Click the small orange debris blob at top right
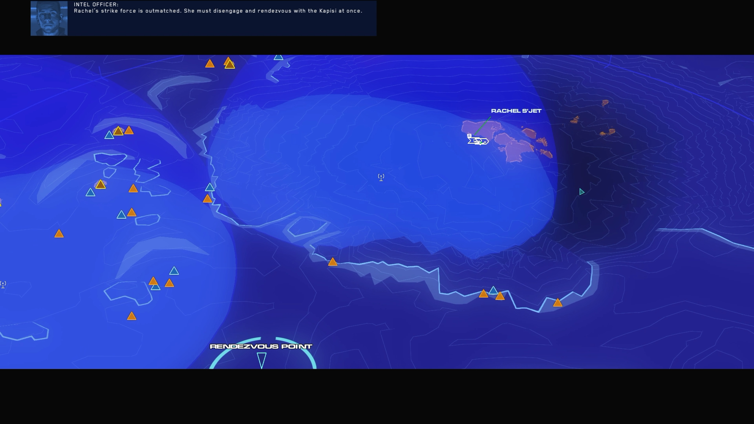Screen dimensions: 754x424 point(605,103)
